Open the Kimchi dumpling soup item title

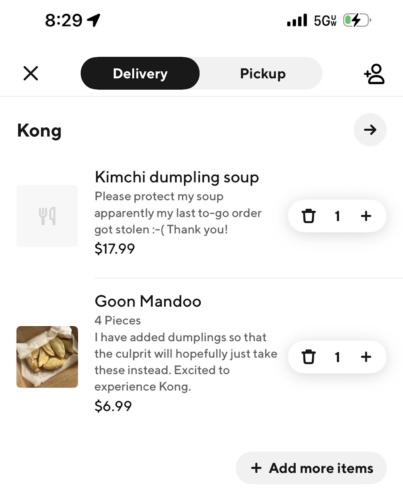pyautogui.click(x=177, y=177)
